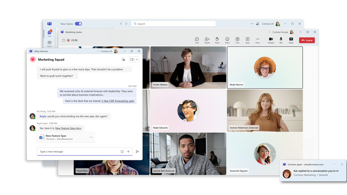Open the View layout options
This screenshot has height=195, width=347.
237,40
